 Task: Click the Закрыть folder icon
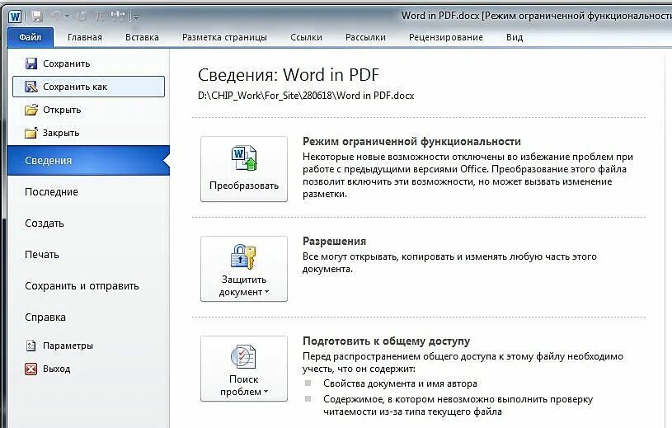point(31,133)
